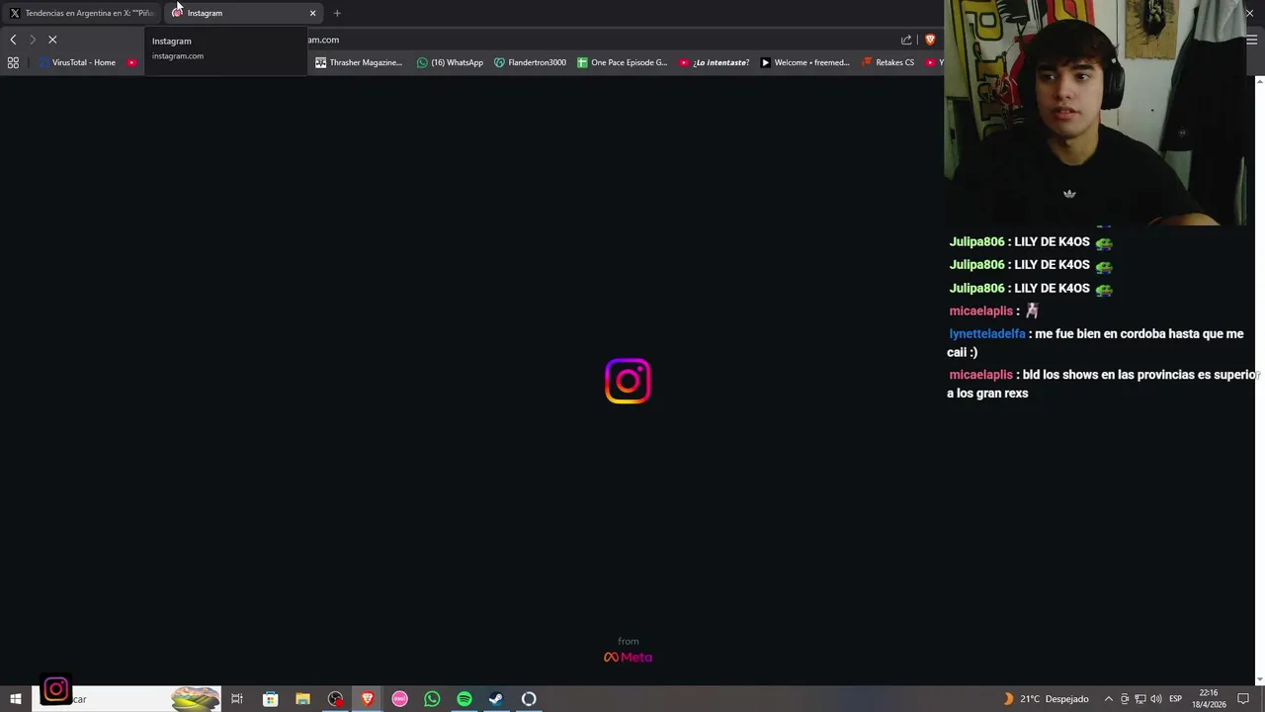Open network settings tray icon
This screenshot has height=712, width=1265.
[x=1139, y=699]
